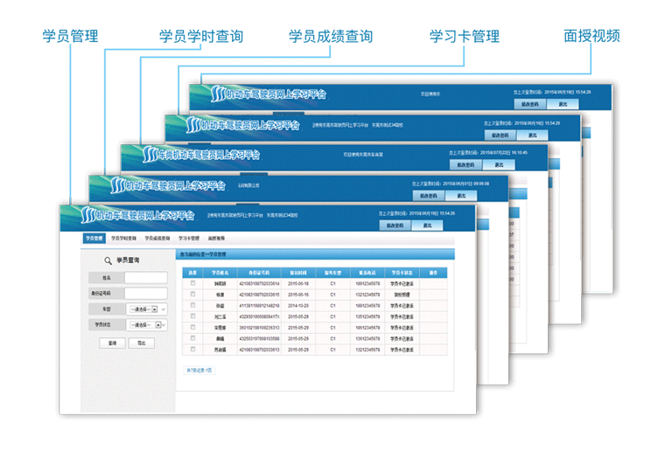Image resolution: width=665 pixels, height=451 pixels.
Task: Open the 学员成绩查询 tab
Action: [x=157, y=238]
